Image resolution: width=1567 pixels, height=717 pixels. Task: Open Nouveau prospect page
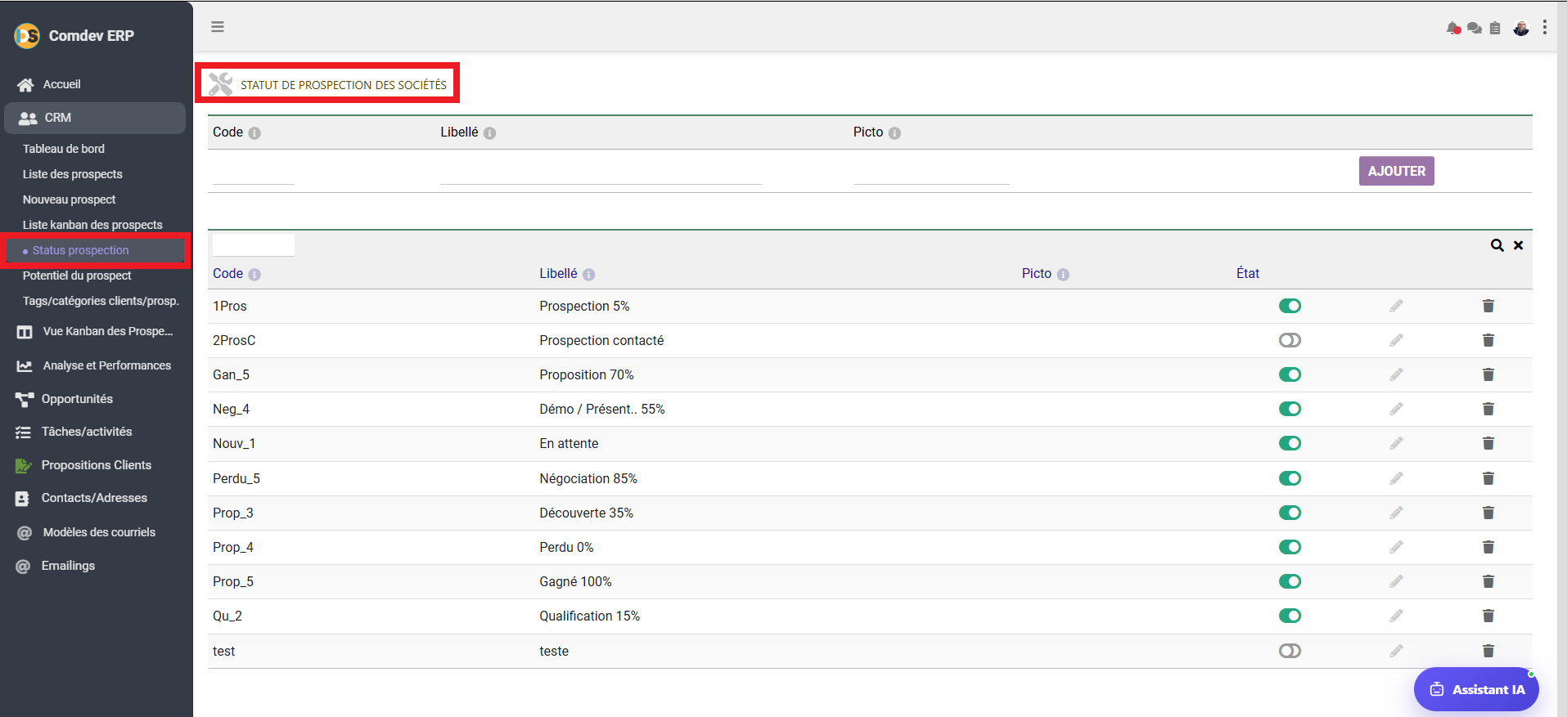click(70, 199)
